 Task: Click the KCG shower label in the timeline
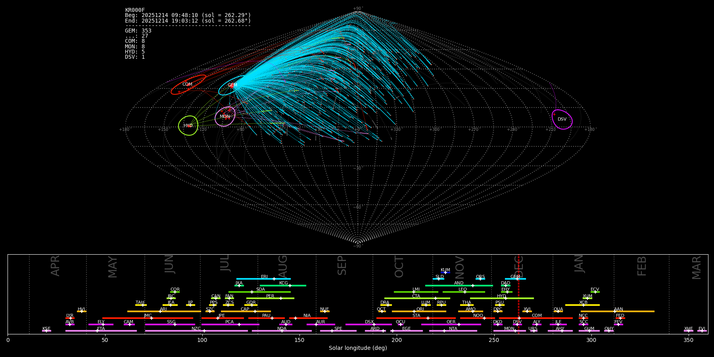click(x=284, y=283)
